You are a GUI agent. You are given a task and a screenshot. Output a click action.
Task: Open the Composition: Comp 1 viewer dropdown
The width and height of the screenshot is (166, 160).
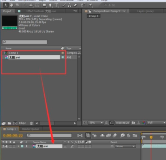(x=124, y=11)
